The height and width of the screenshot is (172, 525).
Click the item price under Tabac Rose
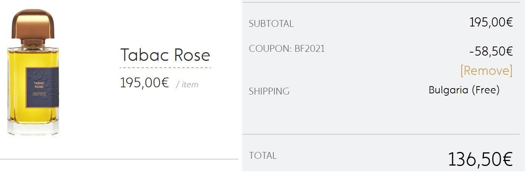[144, 83]
